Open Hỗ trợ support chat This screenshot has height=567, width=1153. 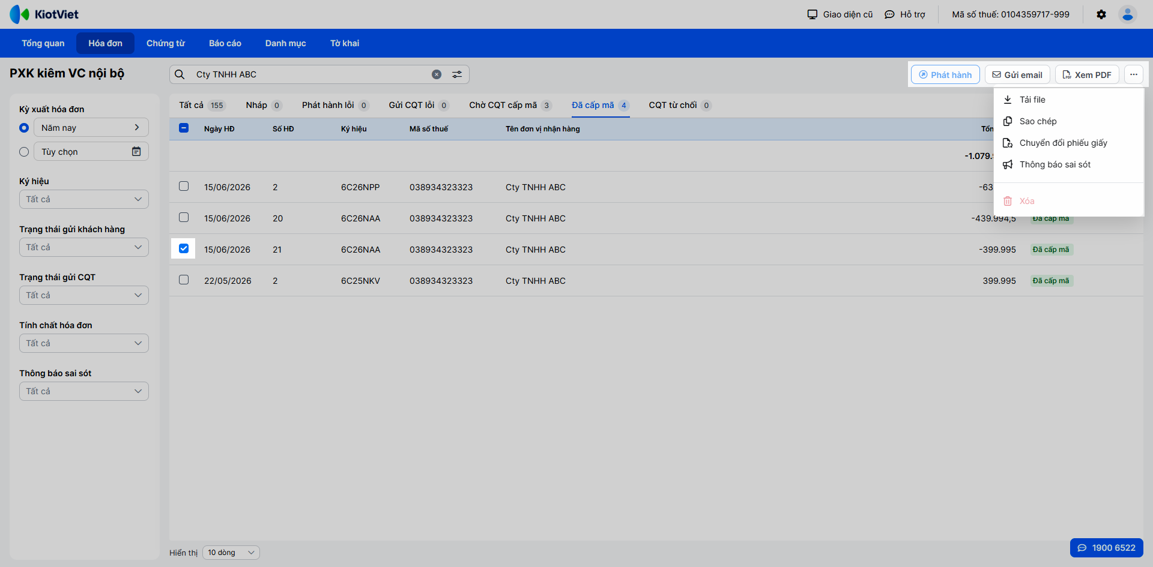pyautogui.click(x=905, y=14)
